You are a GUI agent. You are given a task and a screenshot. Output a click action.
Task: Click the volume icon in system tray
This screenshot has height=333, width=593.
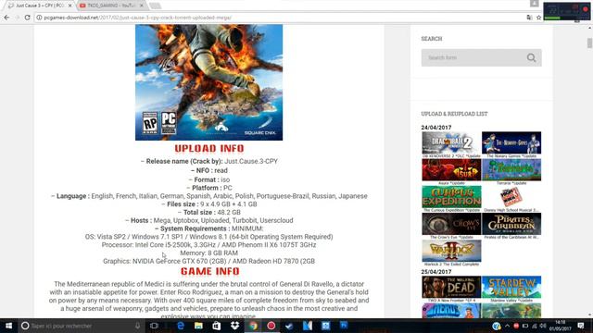pos(543,326)
